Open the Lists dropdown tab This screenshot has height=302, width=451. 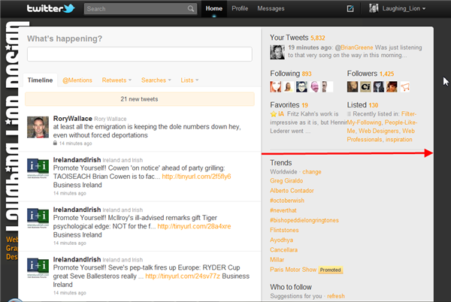coord(189,80)
